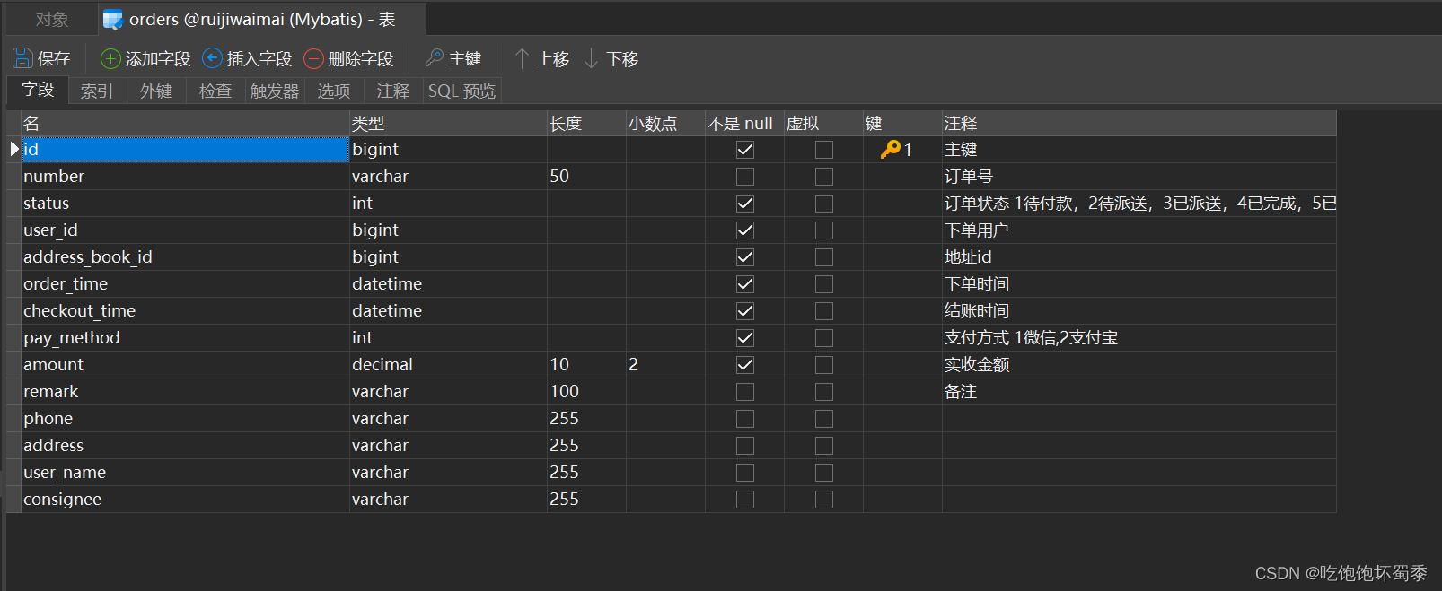Screen dimensions: 1442x591
Task: Click the Save (保存) disk icon
Action: click(22, 58)
